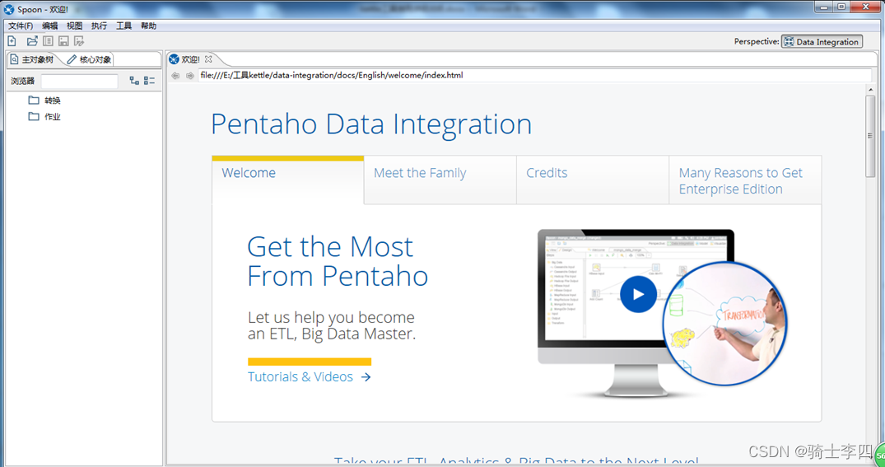885x467 pixels.
Task: Click the expand tree icon beside 浏览器
Action: (134, 81)
